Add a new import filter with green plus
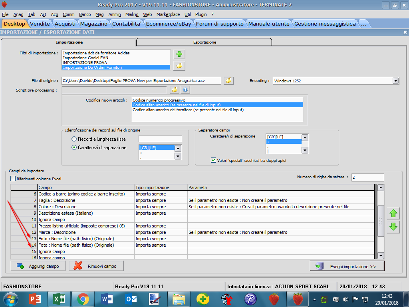The height and width of the screenshot is (307, 409). pyautogui.click(x=179, y=54)
